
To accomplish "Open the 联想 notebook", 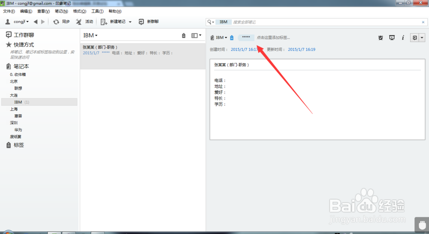I will [x=18, y=88].
